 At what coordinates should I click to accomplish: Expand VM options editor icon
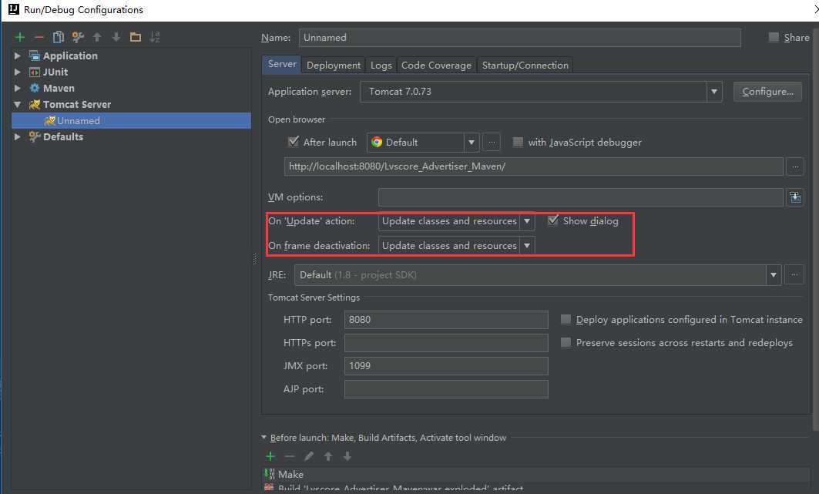[795, 197]
